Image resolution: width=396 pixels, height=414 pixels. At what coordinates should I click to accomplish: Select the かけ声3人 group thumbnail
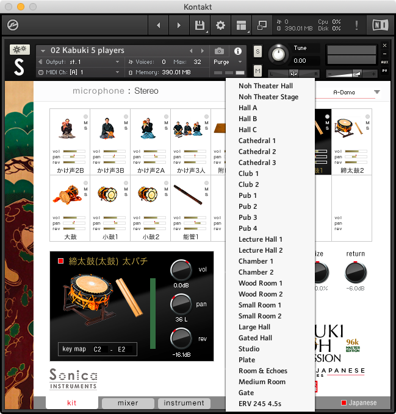point(187,129)
